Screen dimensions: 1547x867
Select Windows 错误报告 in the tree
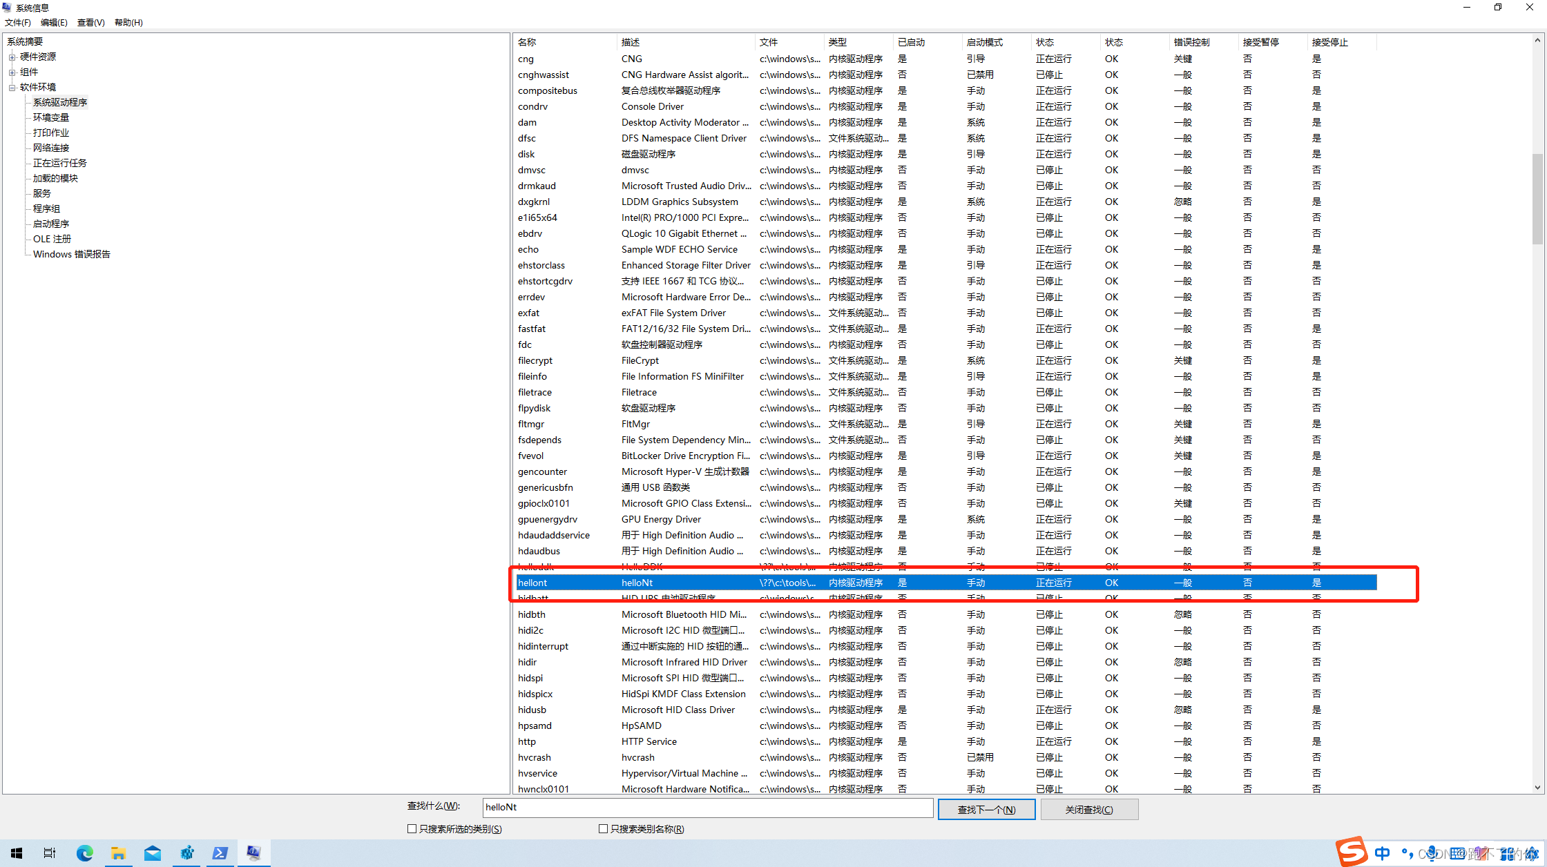tap(72, 255)
